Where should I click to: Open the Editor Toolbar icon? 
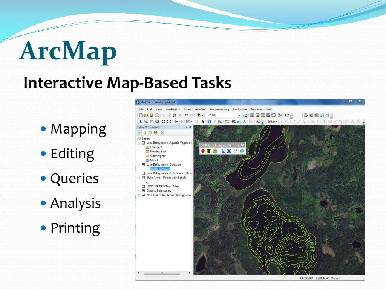[245, 115]
